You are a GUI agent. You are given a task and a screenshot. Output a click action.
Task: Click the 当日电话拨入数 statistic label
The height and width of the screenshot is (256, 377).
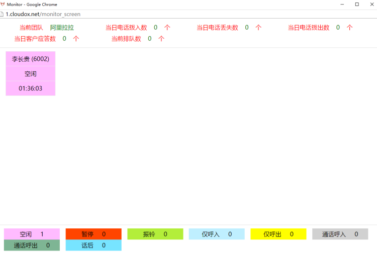[126, 28]
